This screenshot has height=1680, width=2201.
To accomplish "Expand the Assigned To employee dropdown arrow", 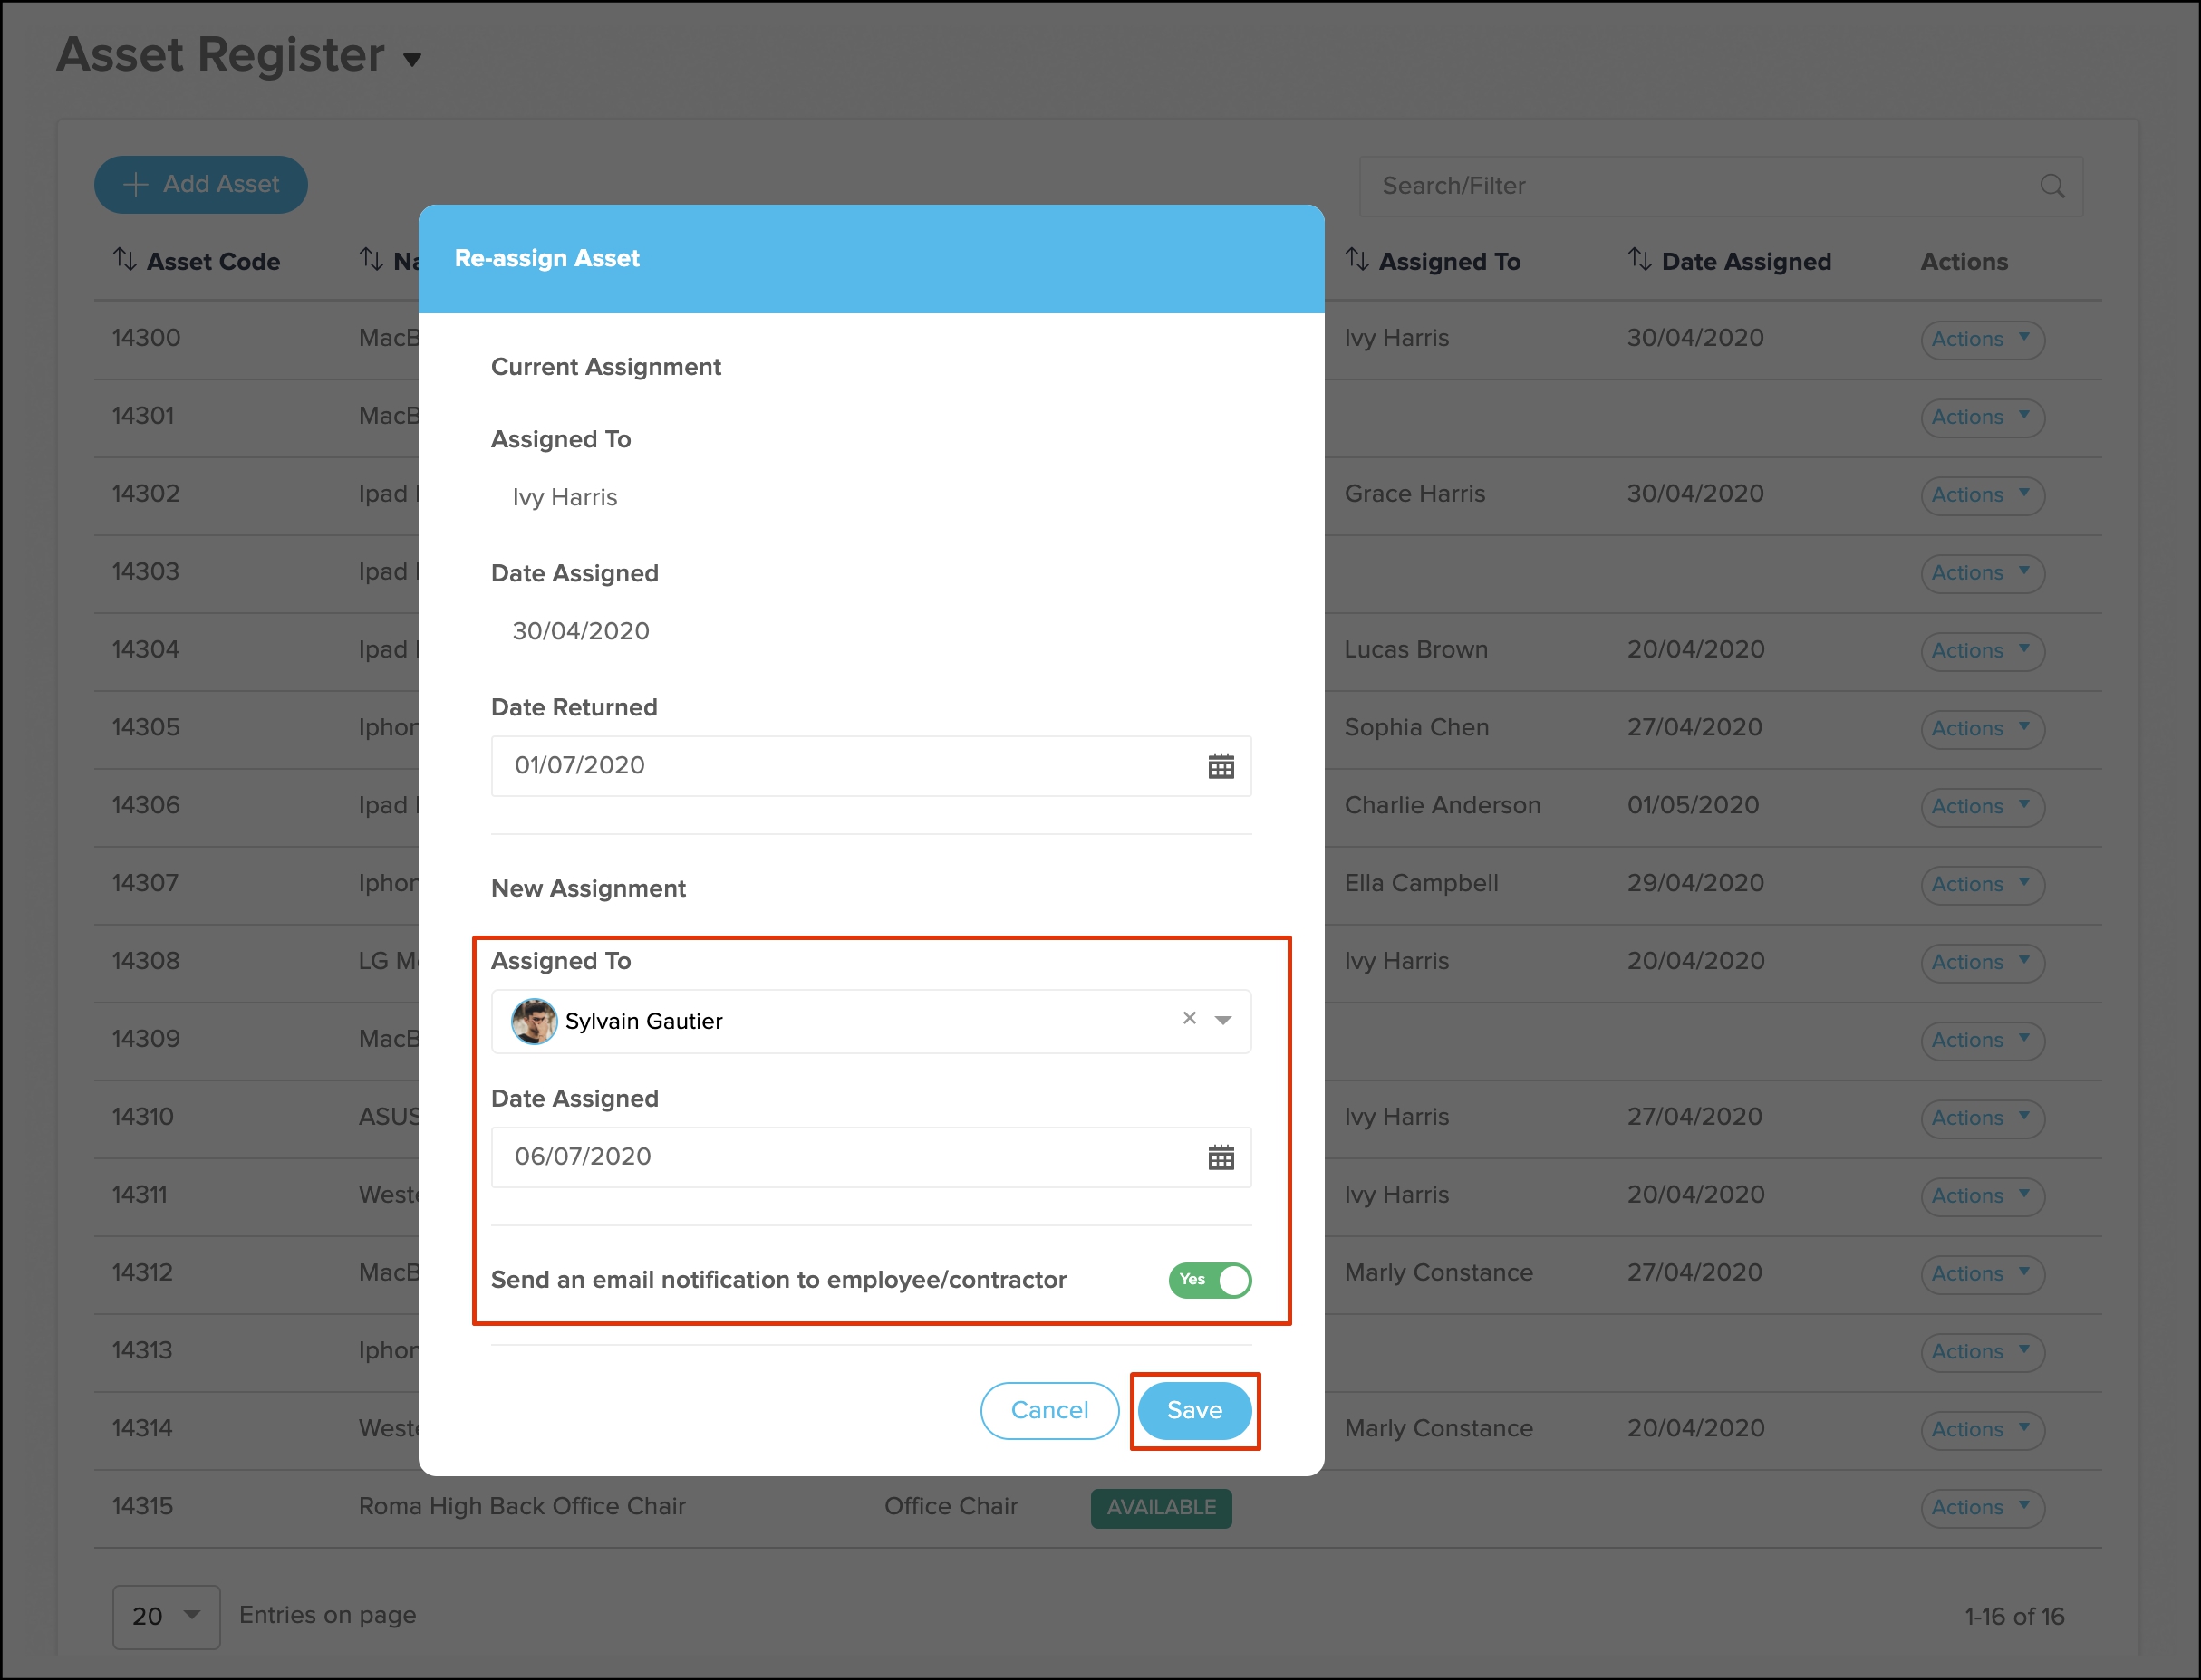I will (1222, 1021).
